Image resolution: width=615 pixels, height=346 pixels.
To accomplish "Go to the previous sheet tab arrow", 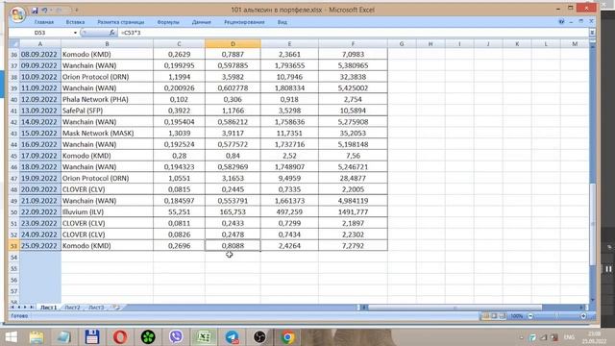I will (19, 308).
